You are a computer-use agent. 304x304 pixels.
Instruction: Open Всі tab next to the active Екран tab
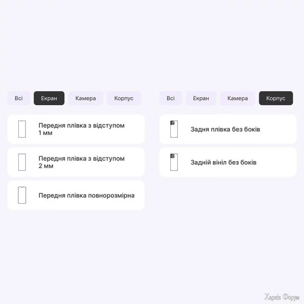click(x=19, y=98)
